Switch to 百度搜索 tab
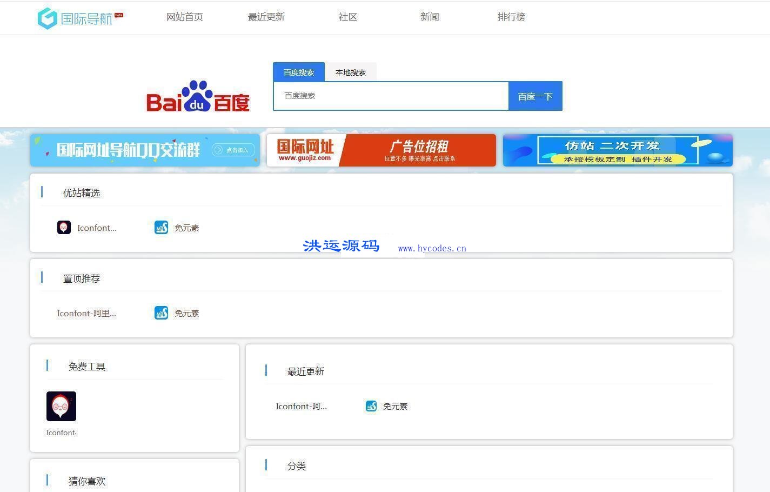Screen dimensions: 770x492 pos(299,72)
